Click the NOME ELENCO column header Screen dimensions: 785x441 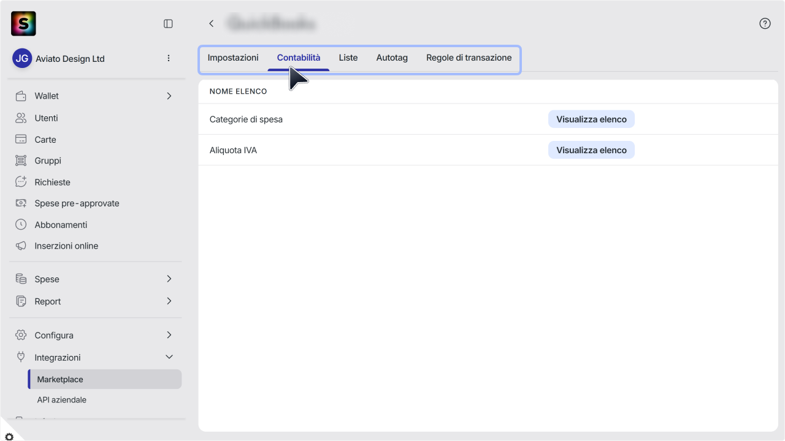[239, 91]
